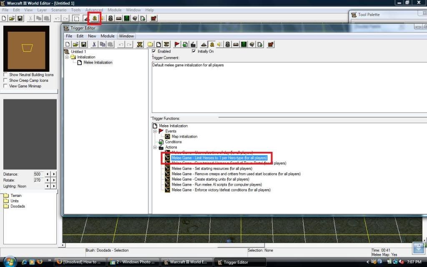The height and width of the screenshot is (267, 427).
Task: Add a new event with red flag icon
Action: point(177,44)
